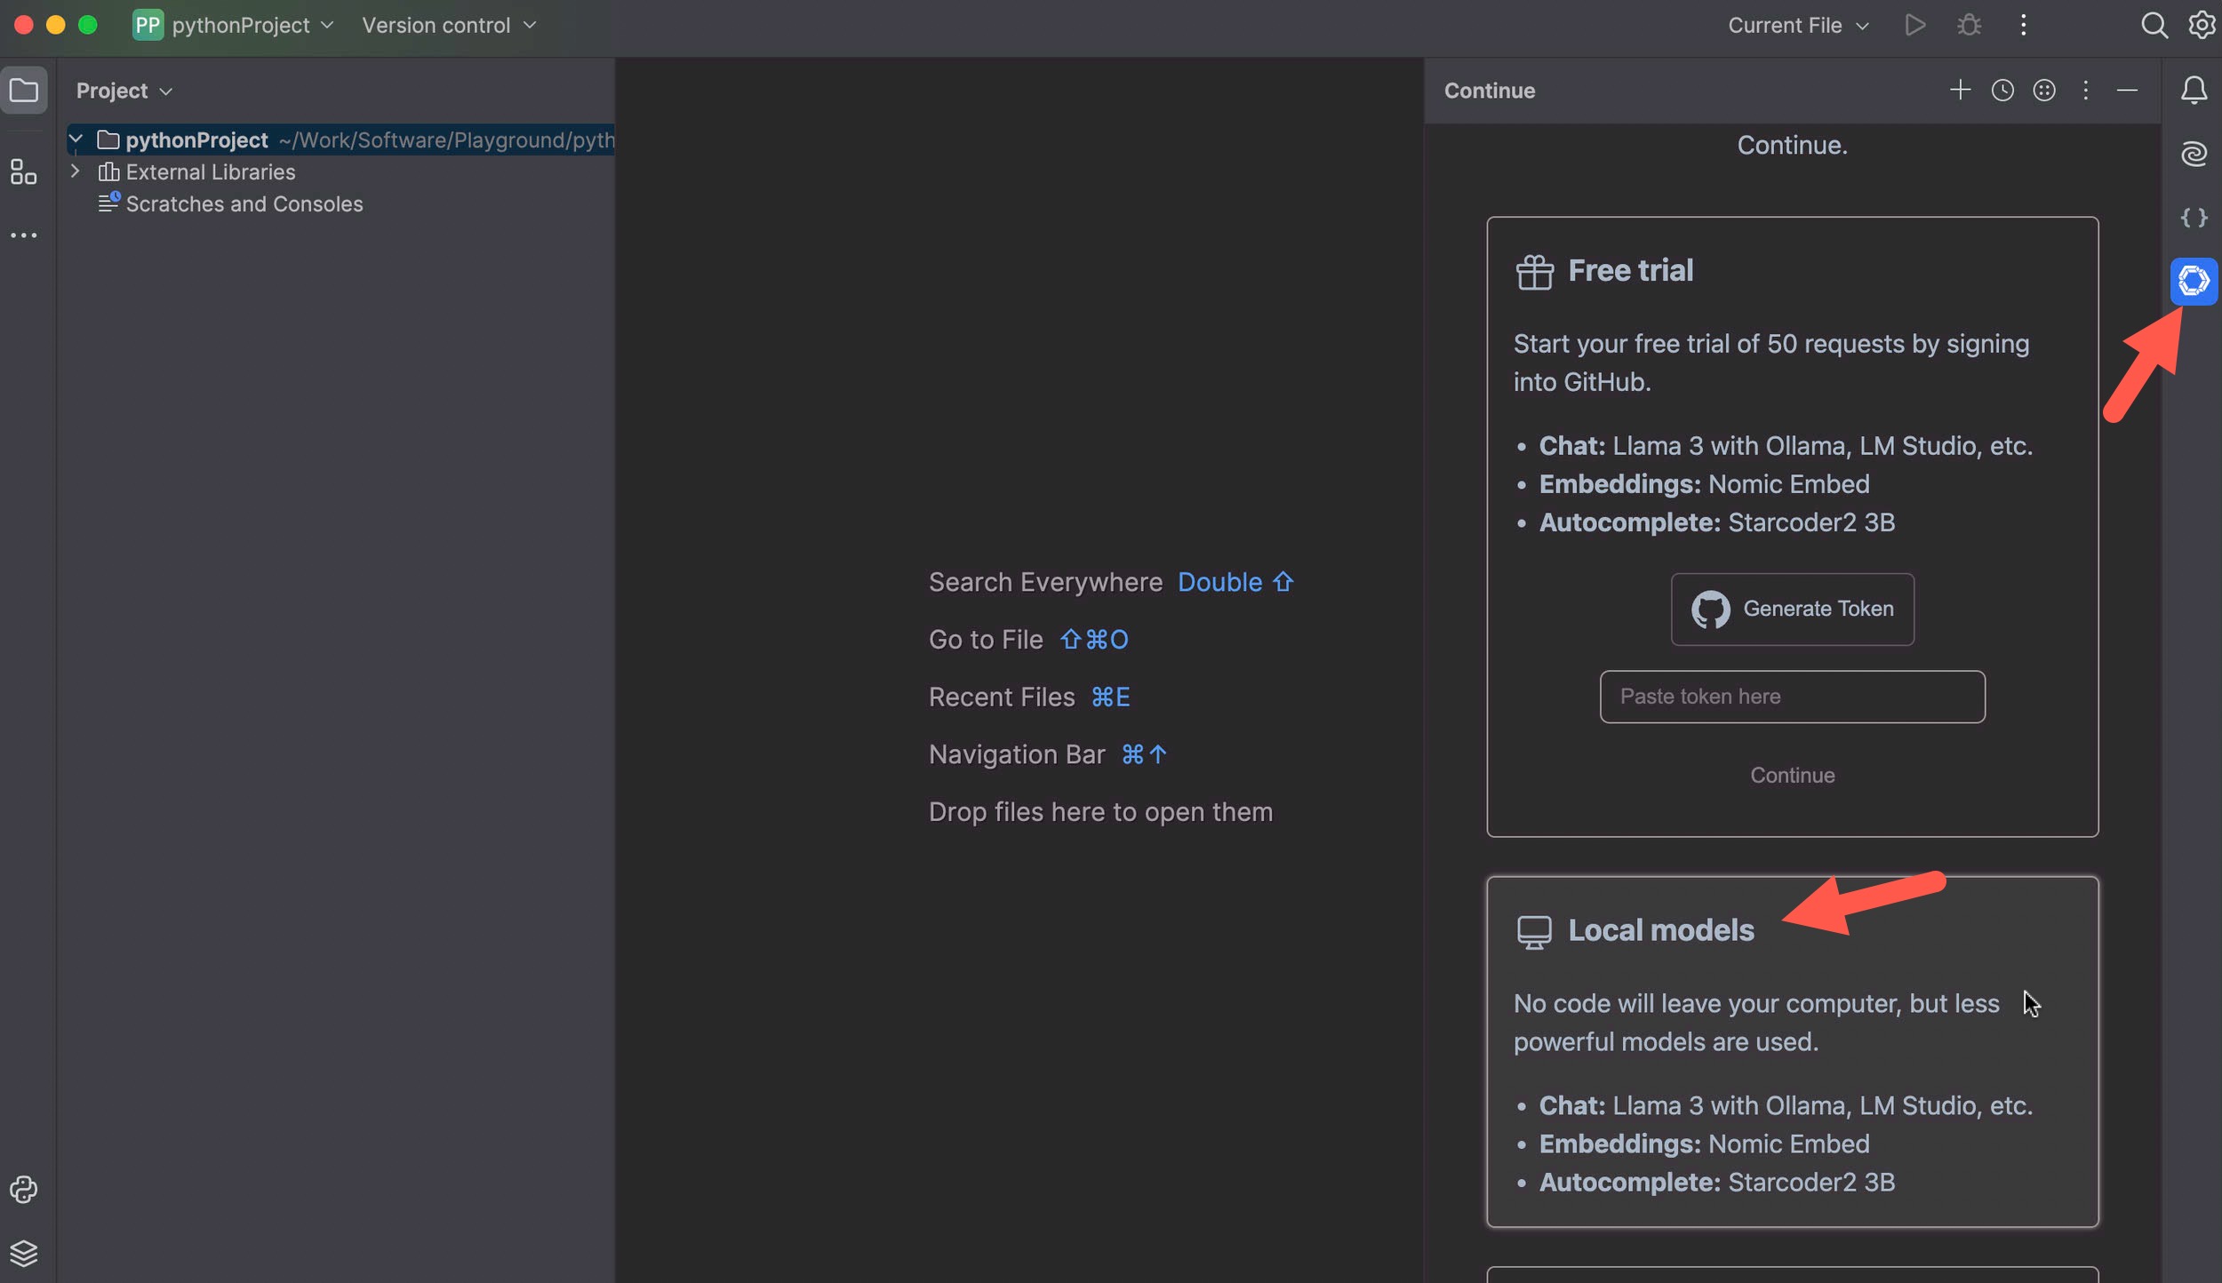The height and width of the screenshot is (1283, 2222).
Task: Open the Project view dropdown
Action: click(x=124, y=91)
